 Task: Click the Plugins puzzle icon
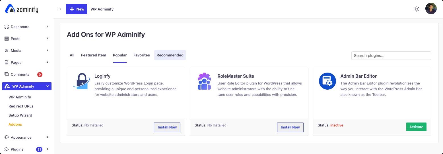tap(7, 149)
